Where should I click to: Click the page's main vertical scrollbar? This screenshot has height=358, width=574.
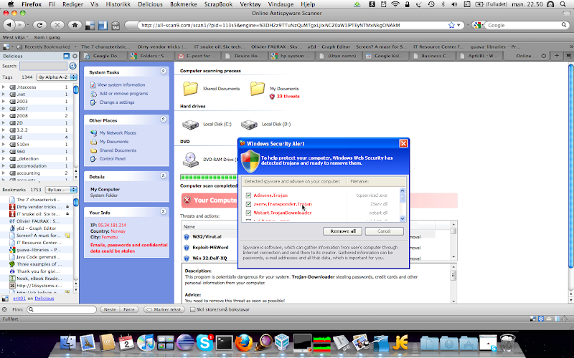tap(570, 165)
